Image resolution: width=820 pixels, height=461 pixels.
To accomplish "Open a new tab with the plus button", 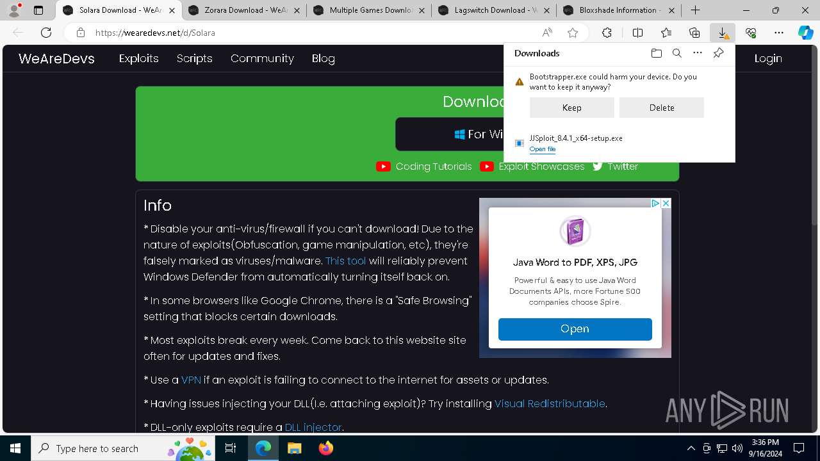I will [695, 10].
